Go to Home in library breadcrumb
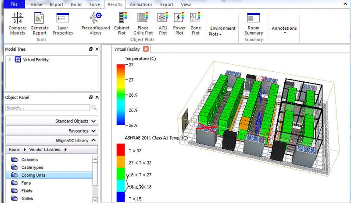351x203 pixels. pyautogui.click(x=14, y=150)
